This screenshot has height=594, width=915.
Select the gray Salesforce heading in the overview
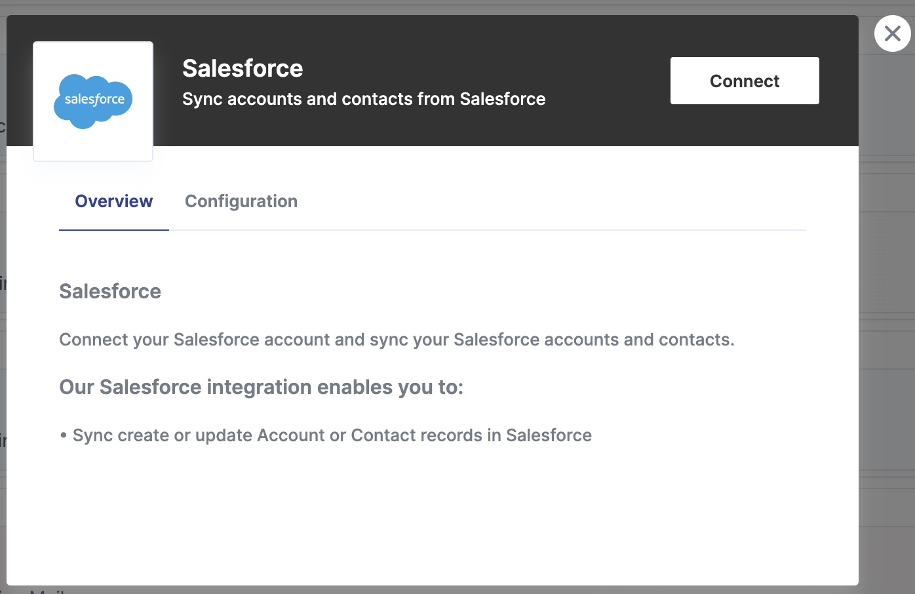(x=110, y=291)
